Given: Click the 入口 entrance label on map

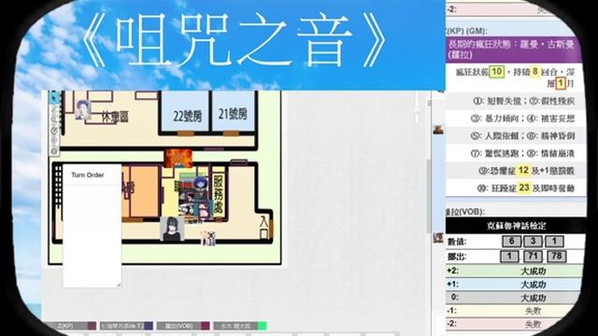Looking at the screenshot, I should click(263, 227).
